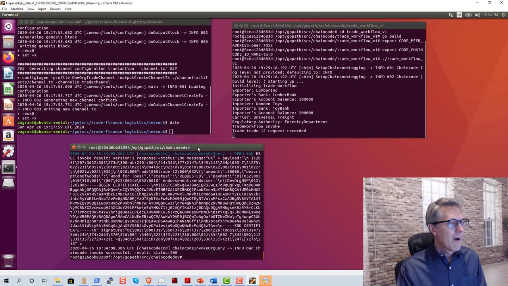The width and height of the screenshot is (508, 286).
Task: Maximize the chaincodedev terminal window
Action: coord(84,147)
